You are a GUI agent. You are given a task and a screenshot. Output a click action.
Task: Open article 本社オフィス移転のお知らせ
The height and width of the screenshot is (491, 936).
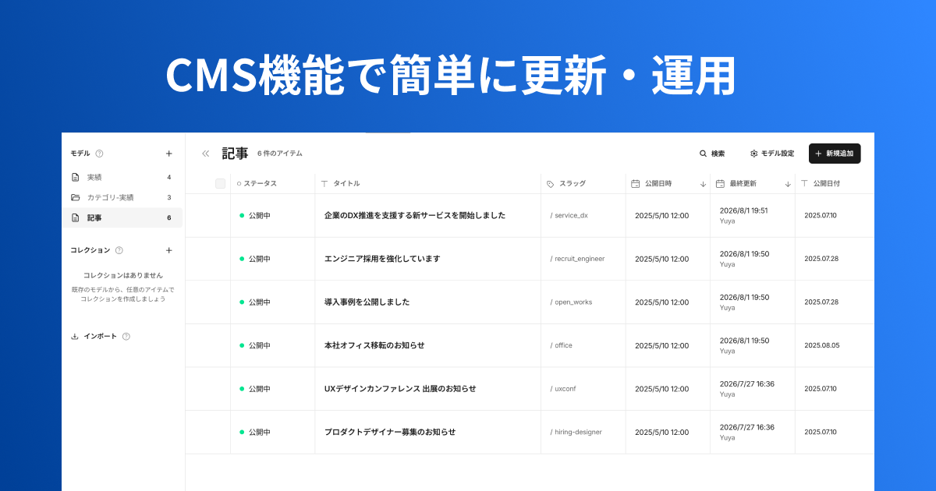tap(374, 345)
